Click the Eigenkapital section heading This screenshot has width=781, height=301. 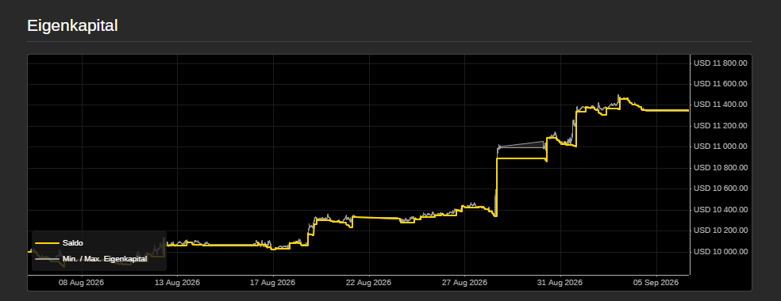point(72,25)
